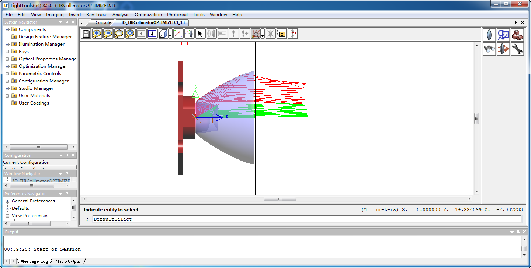Click the grayed wireframe lens icon
The width and height of the screenshot is (531, 268).
pyautogui.click(x=211, y=34)
